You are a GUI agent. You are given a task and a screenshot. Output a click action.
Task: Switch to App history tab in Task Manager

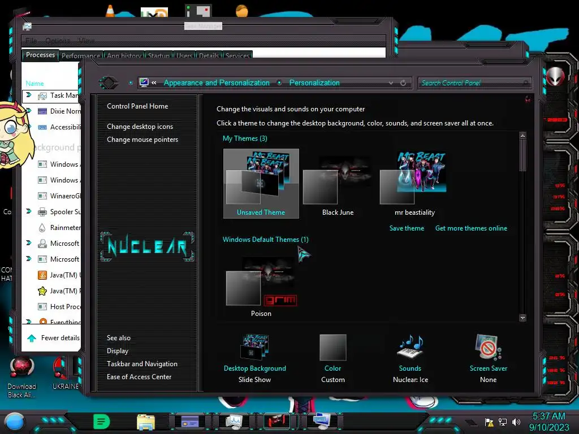point(124,55)
